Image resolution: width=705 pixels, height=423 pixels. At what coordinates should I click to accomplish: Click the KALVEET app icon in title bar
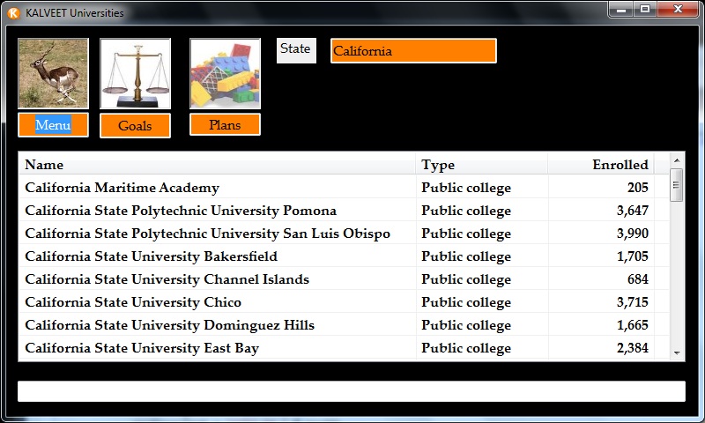pos(13,13)
